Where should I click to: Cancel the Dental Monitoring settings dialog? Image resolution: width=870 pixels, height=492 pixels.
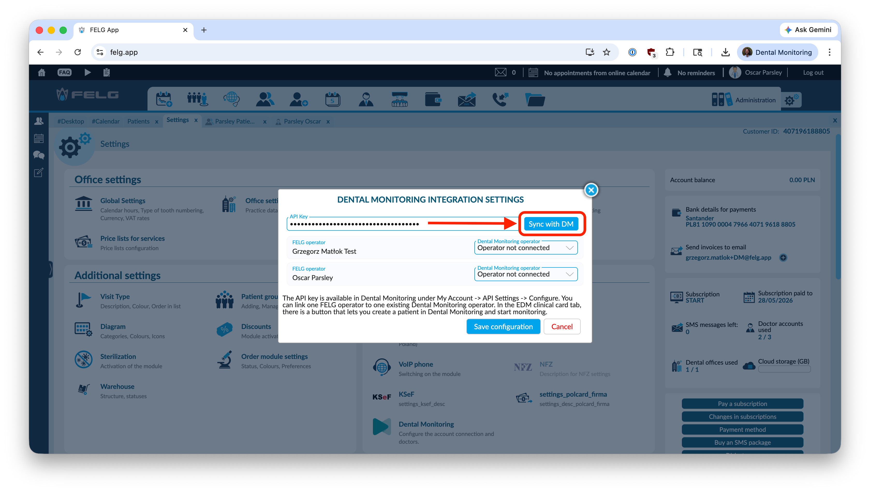point(562,326)
